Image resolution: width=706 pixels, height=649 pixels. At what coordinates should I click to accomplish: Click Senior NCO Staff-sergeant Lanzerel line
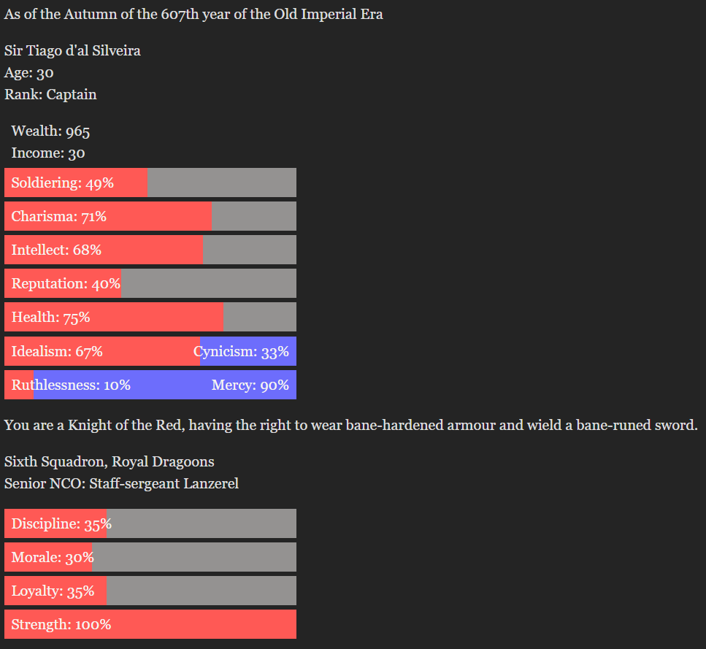point(121,483)
